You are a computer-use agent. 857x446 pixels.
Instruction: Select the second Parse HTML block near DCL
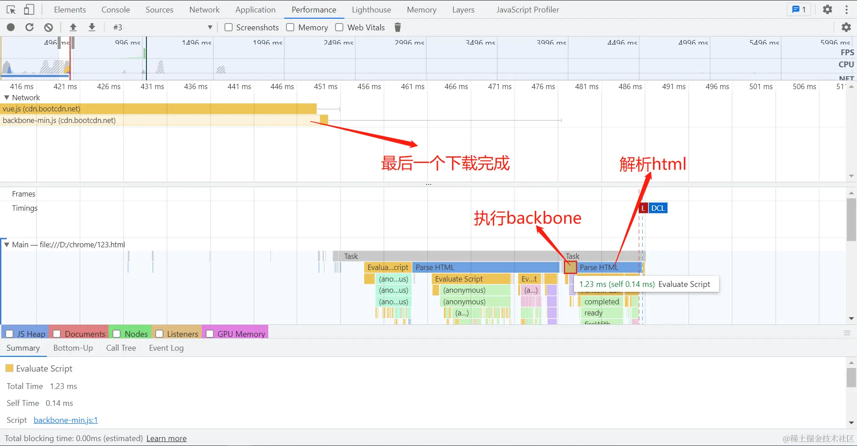point(609,267)
